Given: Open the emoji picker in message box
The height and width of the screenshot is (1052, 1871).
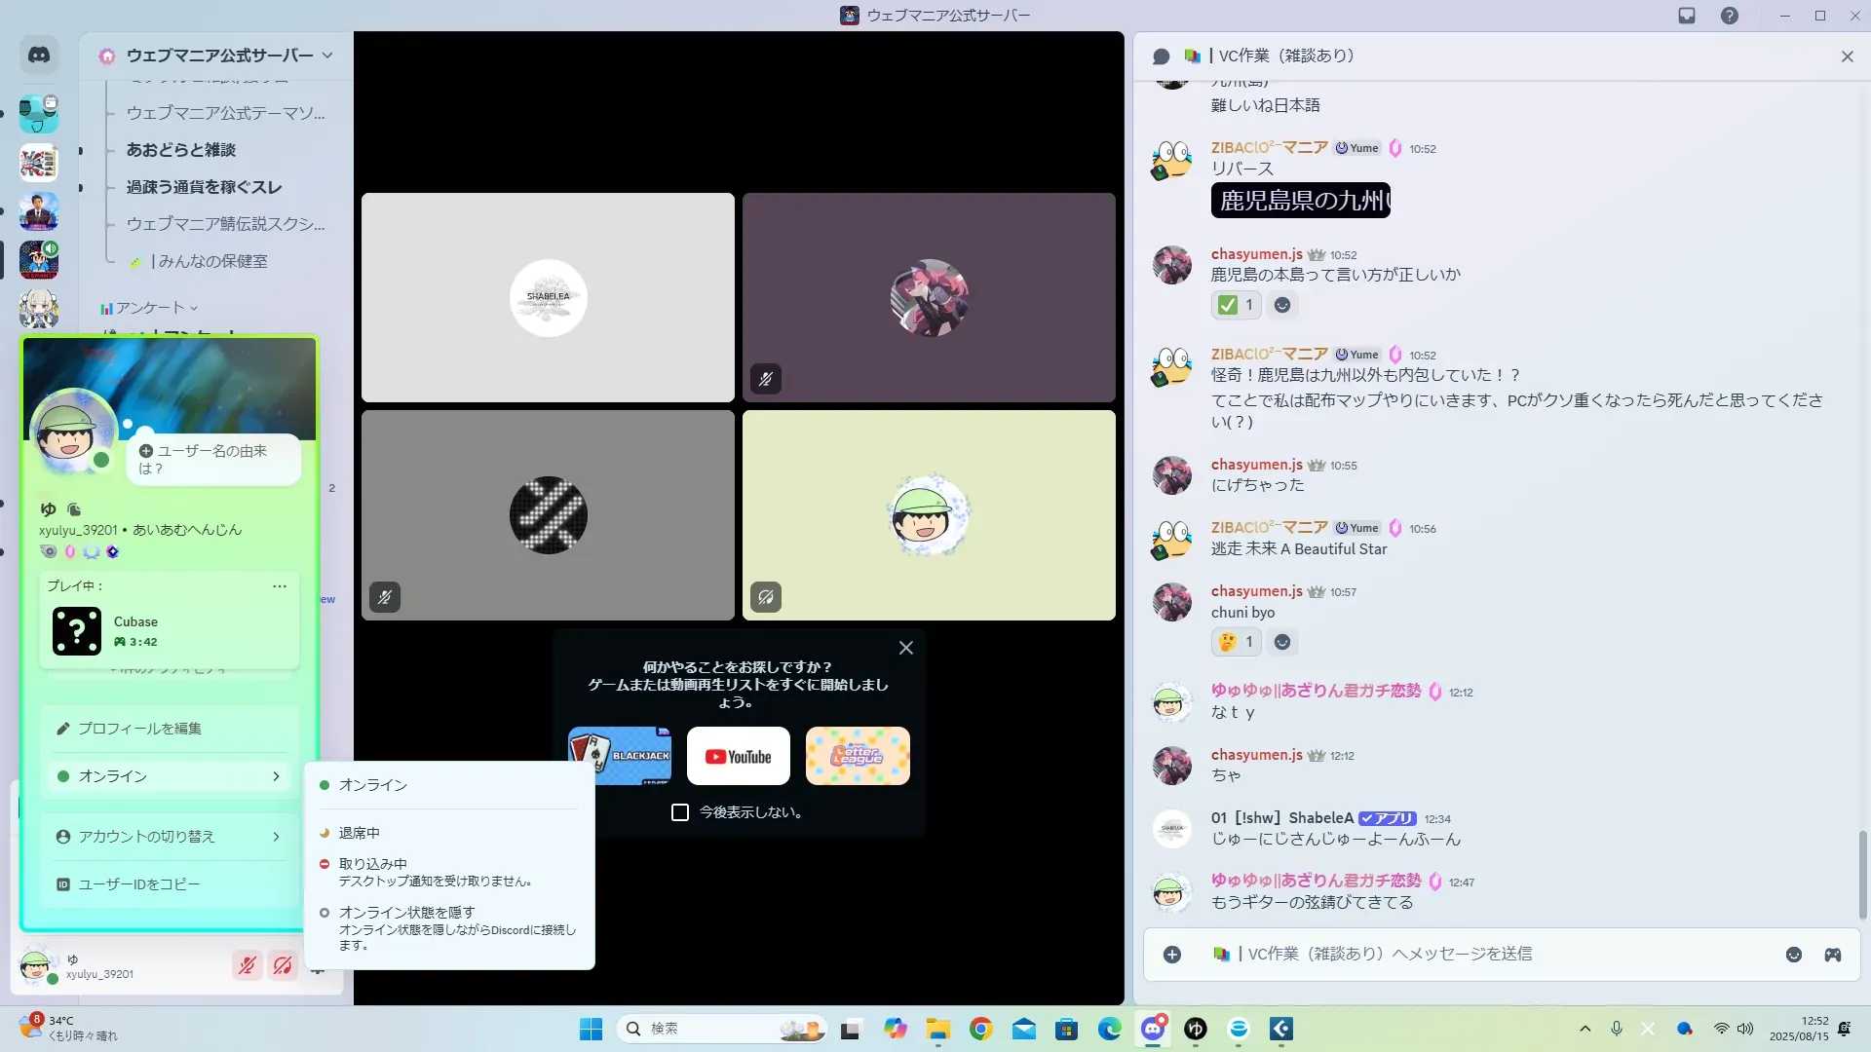Looking at the screenshot, I should [x=1794, y=955].
